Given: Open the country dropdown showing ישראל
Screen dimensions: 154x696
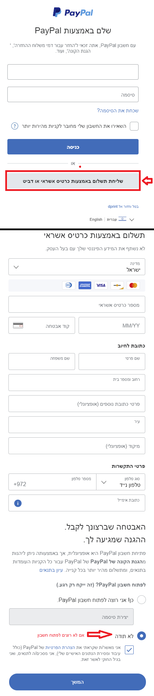Looking at the screenshot, I should (77, 267).
